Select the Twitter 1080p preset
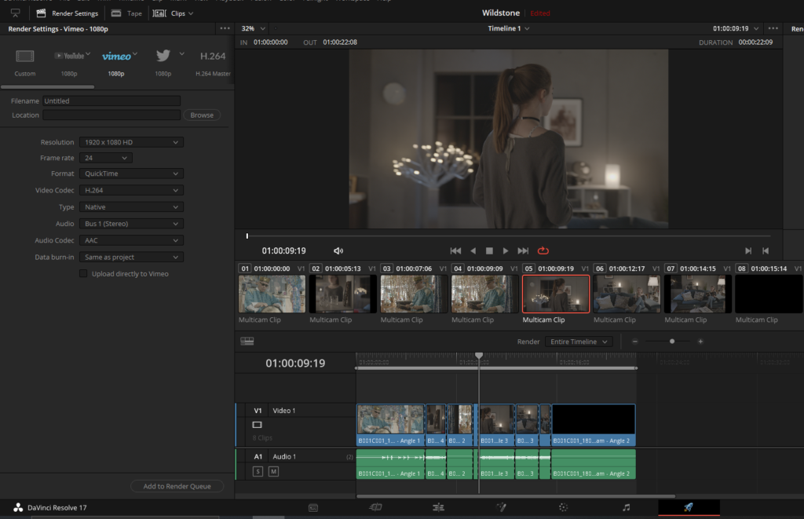The image size is (804, 519). coord(163,63)
